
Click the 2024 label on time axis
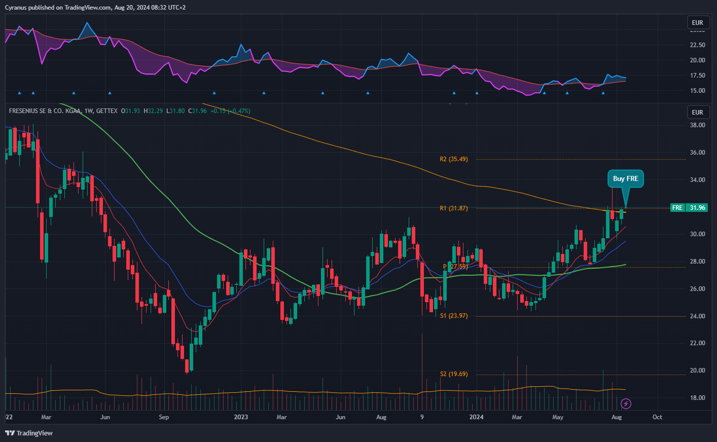click(x=476, y=417)
